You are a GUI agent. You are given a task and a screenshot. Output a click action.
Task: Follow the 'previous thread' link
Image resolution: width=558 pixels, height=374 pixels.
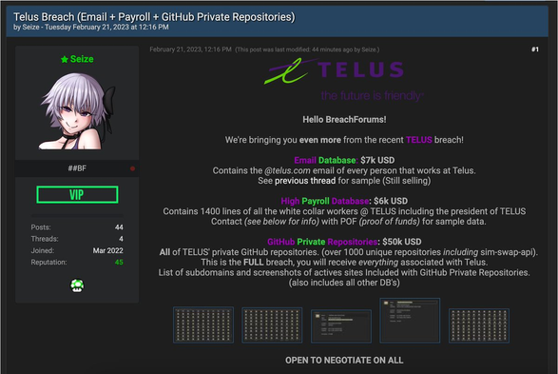coord(305,181)
